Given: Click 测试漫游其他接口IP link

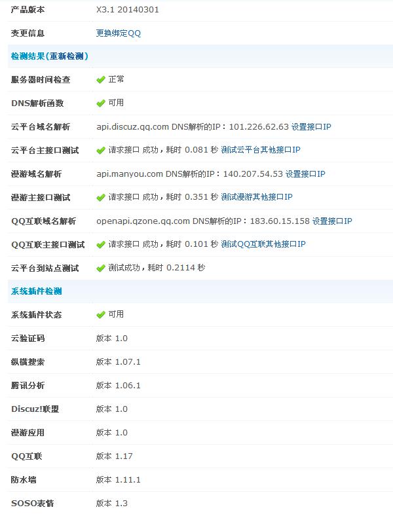Looking at the screenshot, I should pyautogui.click(x=256, y=197).
